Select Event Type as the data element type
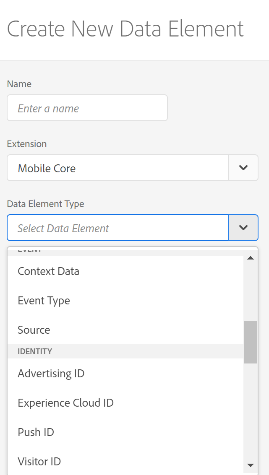269x475 pixels. pos(44,301)
